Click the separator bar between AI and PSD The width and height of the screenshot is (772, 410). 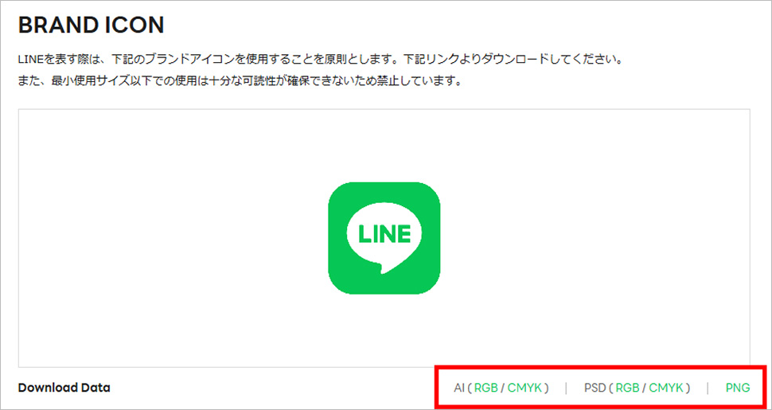point(566,388)
